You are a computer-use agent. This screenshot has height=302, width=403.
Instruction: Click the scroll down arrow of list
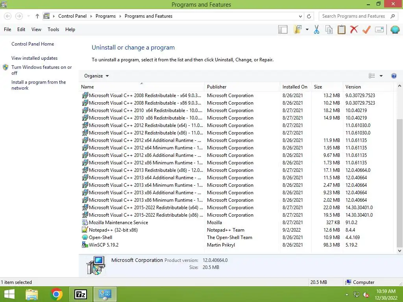click(399, 250)
